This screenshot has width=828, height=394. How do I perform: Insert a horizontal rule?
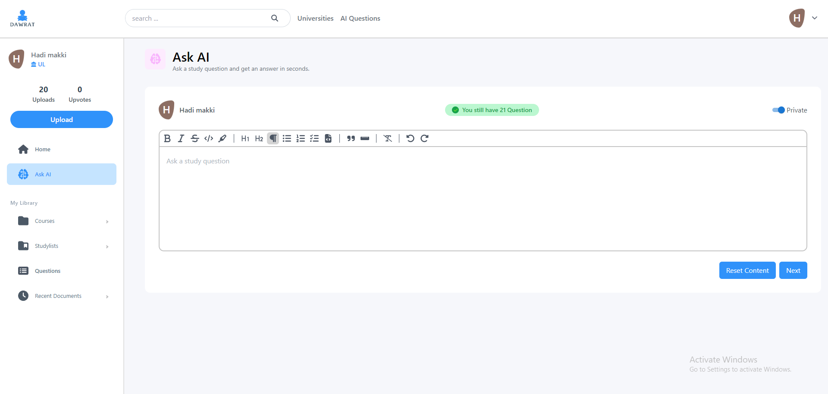pos(365,138)
